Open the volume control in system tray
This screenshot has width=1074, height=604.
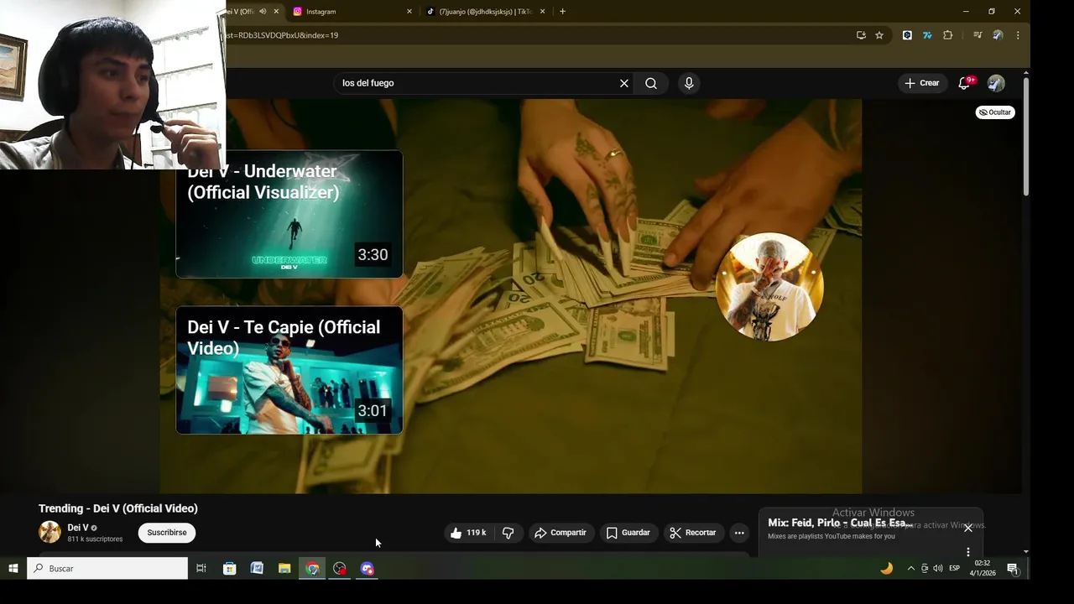(937, 569)
